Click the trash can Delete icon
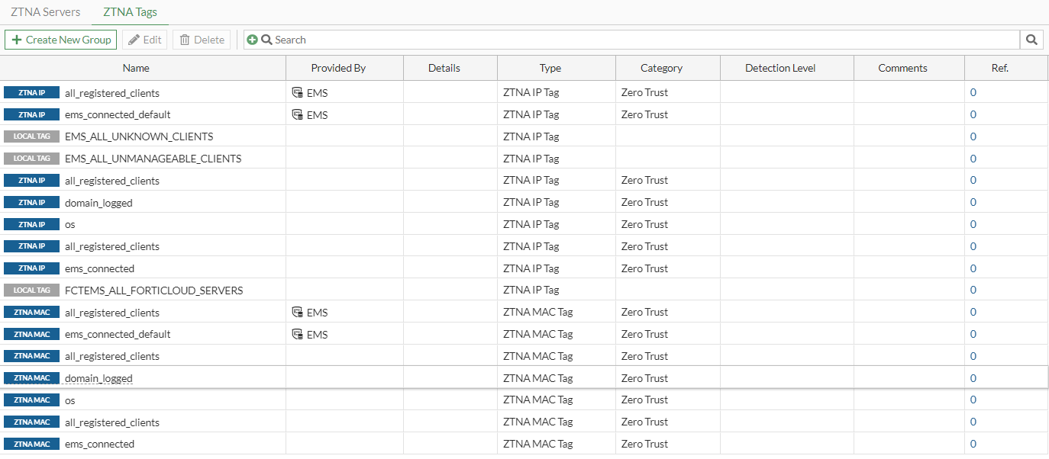 point(183,40)
